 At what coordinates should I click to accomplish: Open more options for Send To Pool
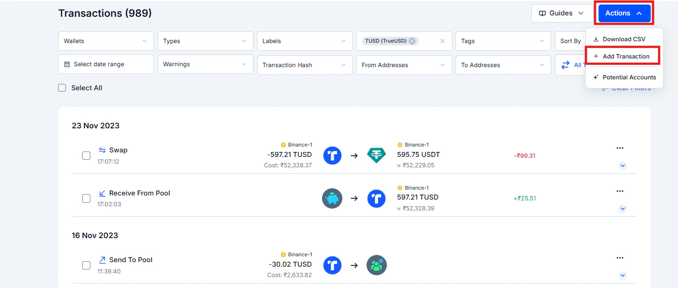pos(620,258)
